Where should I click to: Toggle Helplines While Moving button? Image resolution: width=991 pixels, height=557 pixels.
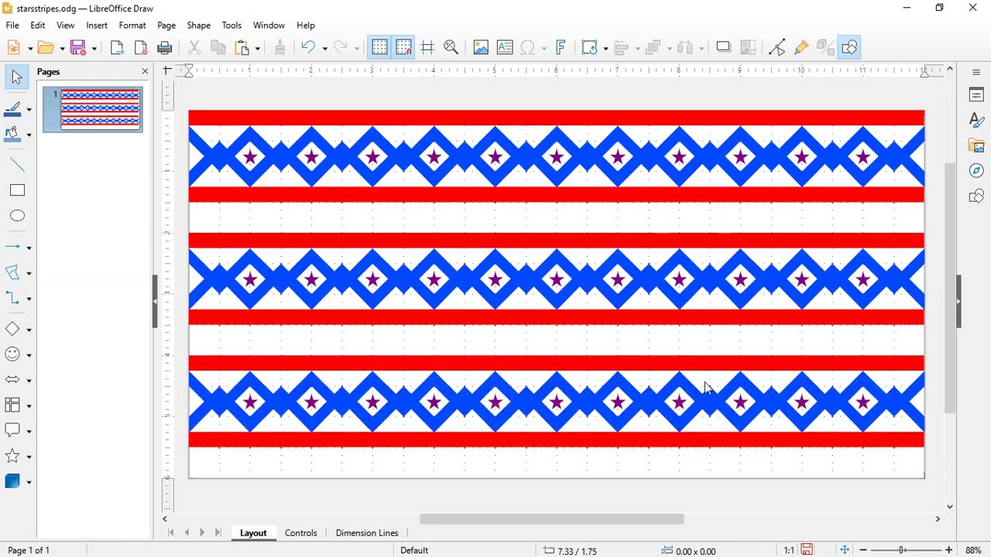click(x=427, y=48)
